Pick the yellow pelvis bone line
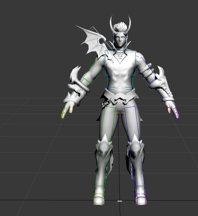 (x=120, y=113)
